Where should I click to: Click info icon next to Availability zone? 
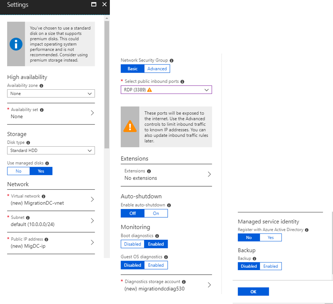point(41,86)
